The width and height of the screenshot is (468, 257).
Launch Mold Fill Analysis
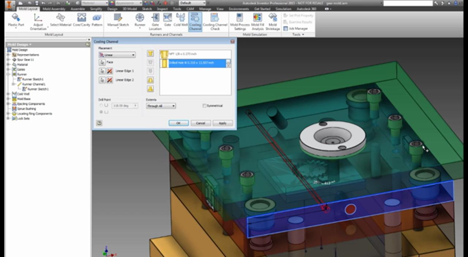click(x=257, y=22)
